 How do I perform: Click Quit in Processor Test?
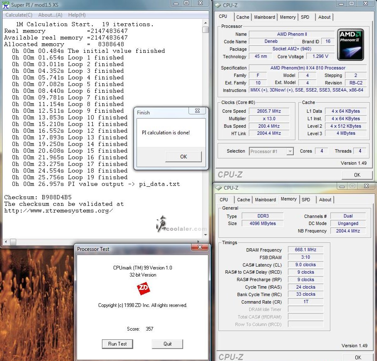[167, 344]
